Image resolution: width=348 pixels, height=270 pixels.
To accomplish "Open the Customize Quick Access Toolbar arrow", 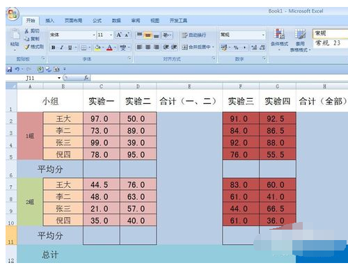I will pyautogui.click(x=65, y=69).
